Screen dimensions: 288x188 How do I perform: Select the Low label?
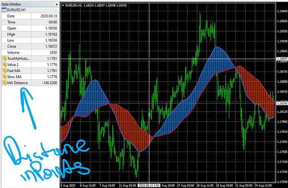coord(11,40)
